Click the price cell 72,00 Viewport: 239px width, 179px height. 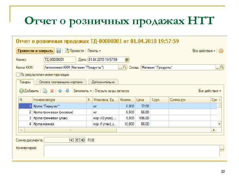point(143,106)
